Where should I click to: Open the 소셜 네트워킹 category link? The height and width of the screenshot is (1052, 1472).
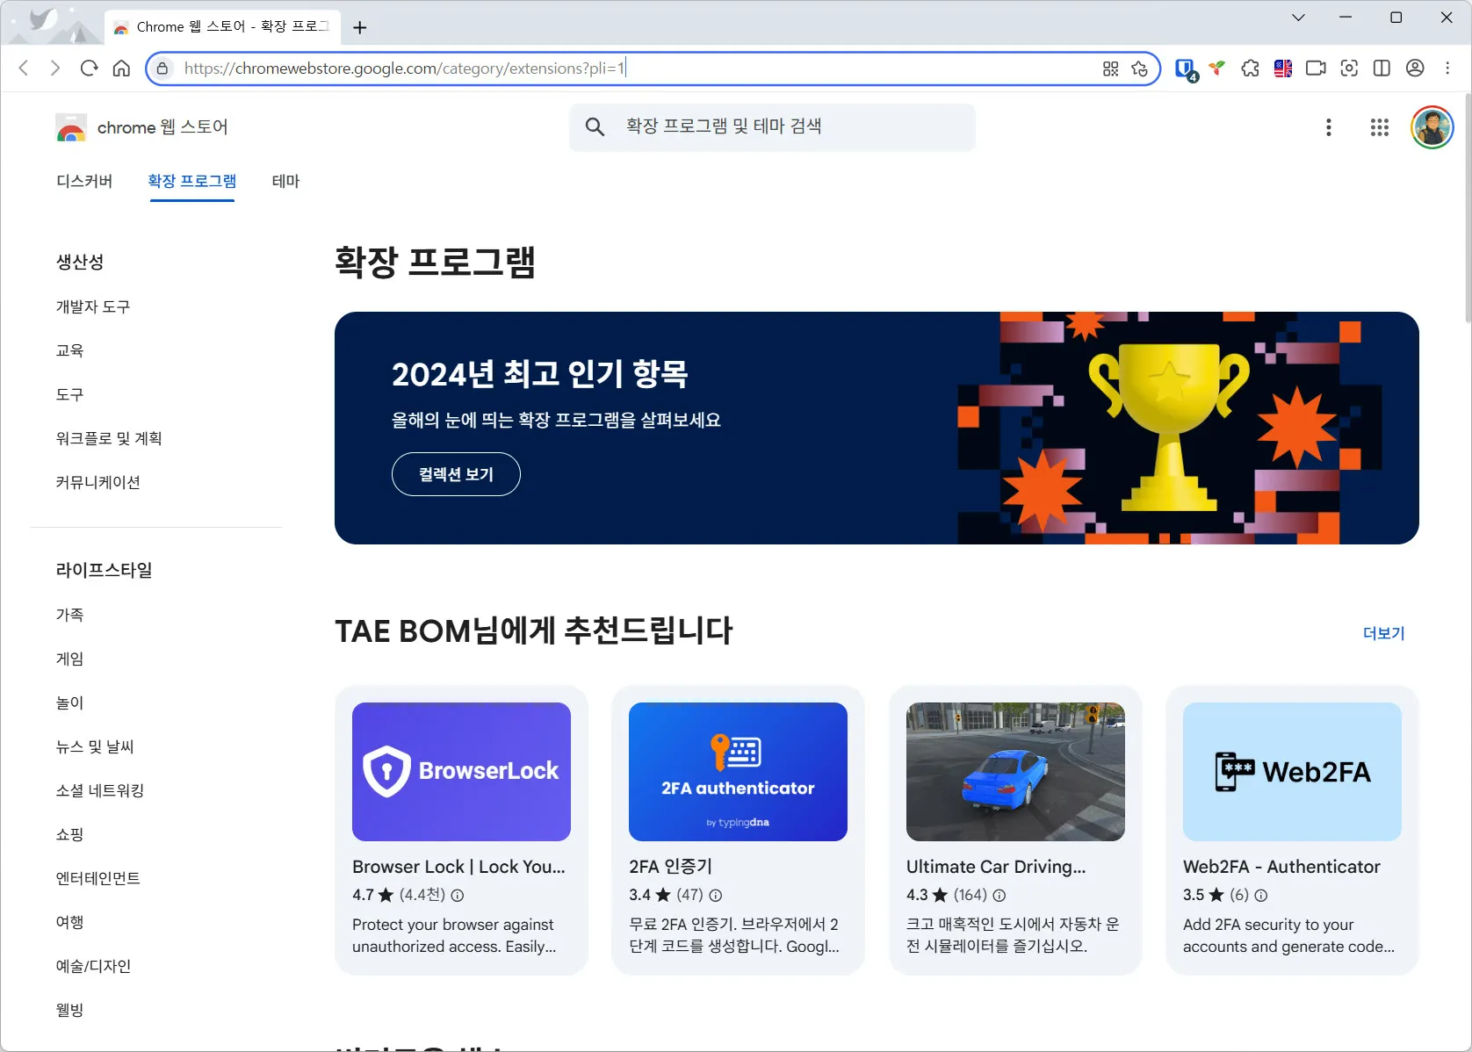coord(99,790)
